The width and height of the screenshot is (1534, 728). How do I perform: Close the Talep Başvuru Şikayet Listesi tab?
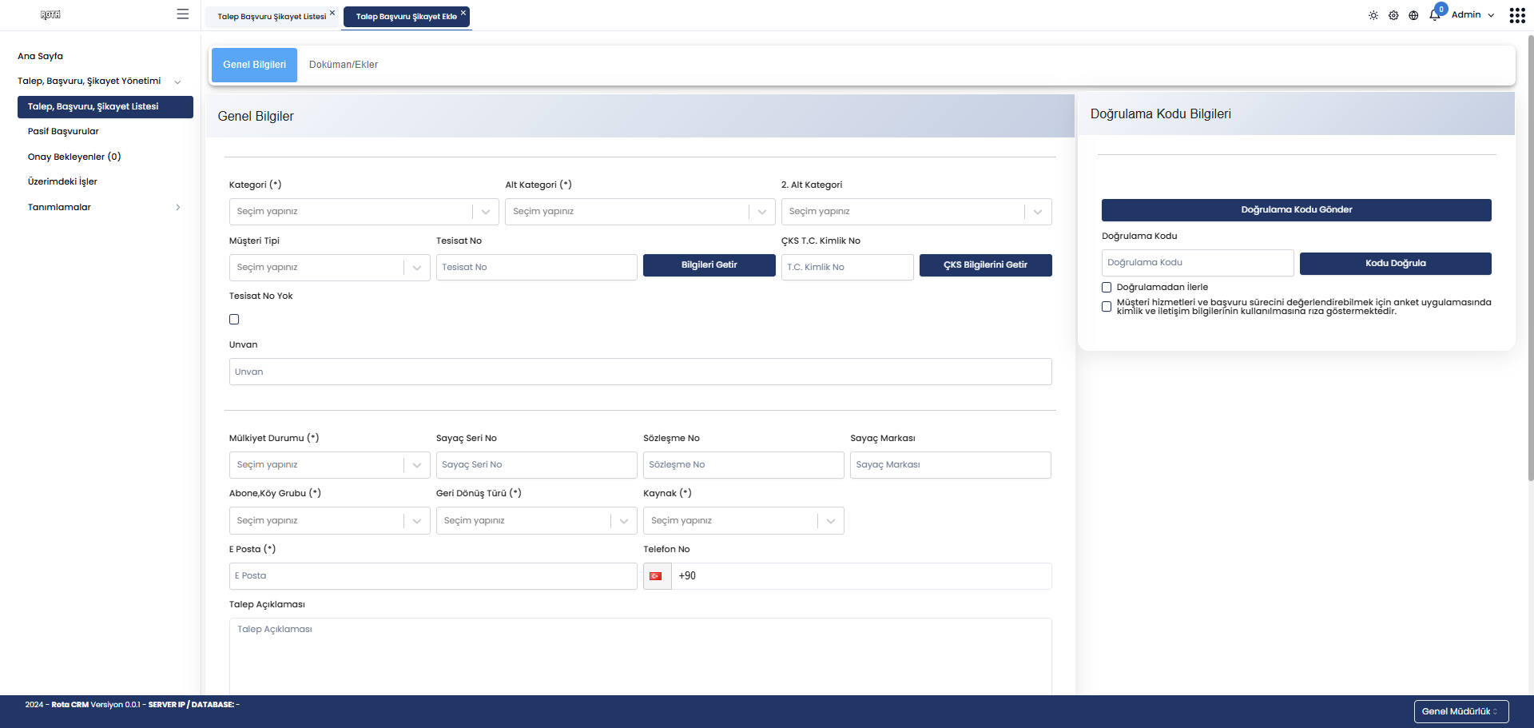[332, 12]
